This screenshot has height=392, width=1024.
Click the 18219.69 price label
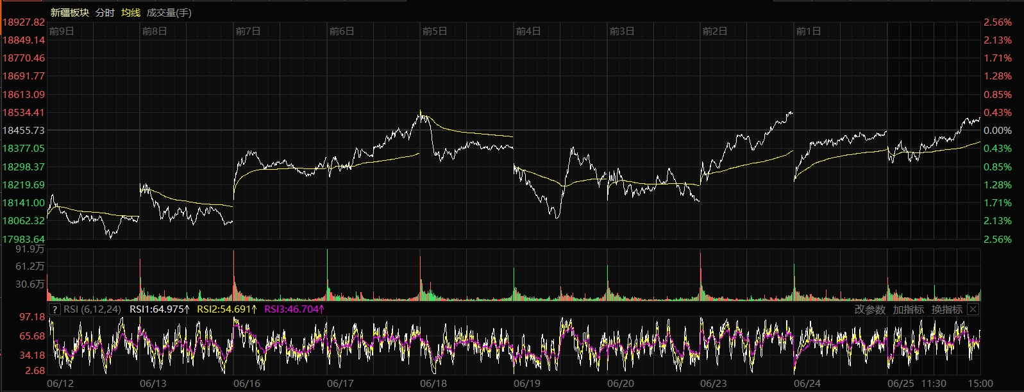point(24,184)
